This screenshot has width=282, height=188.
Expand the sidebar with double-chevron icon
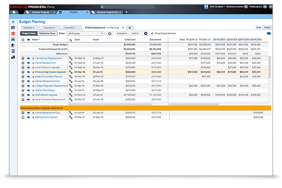coord(13,22)
